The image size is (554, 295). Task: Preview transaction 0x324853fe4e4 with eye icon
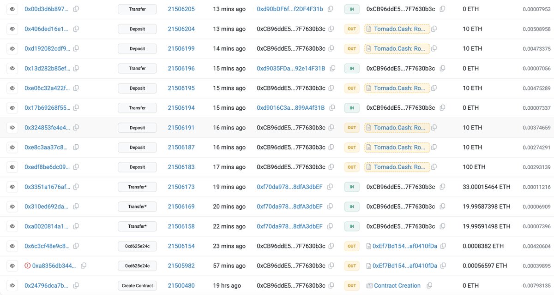(12, 127)
